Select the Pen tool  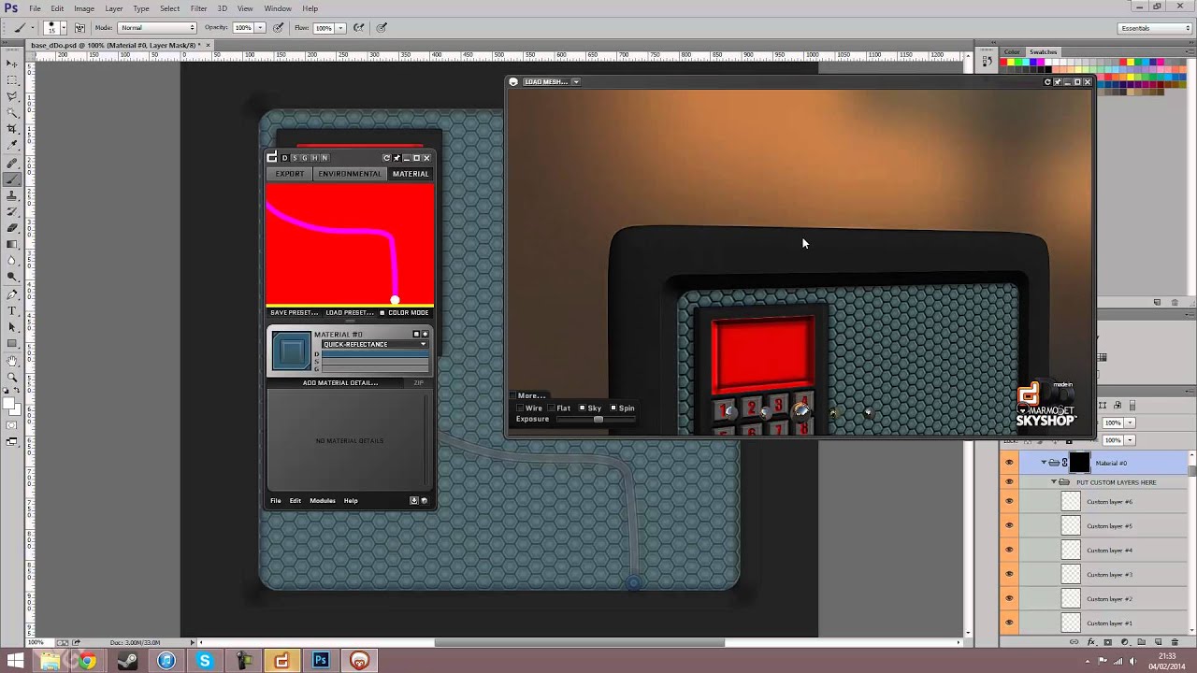(11, 294)
